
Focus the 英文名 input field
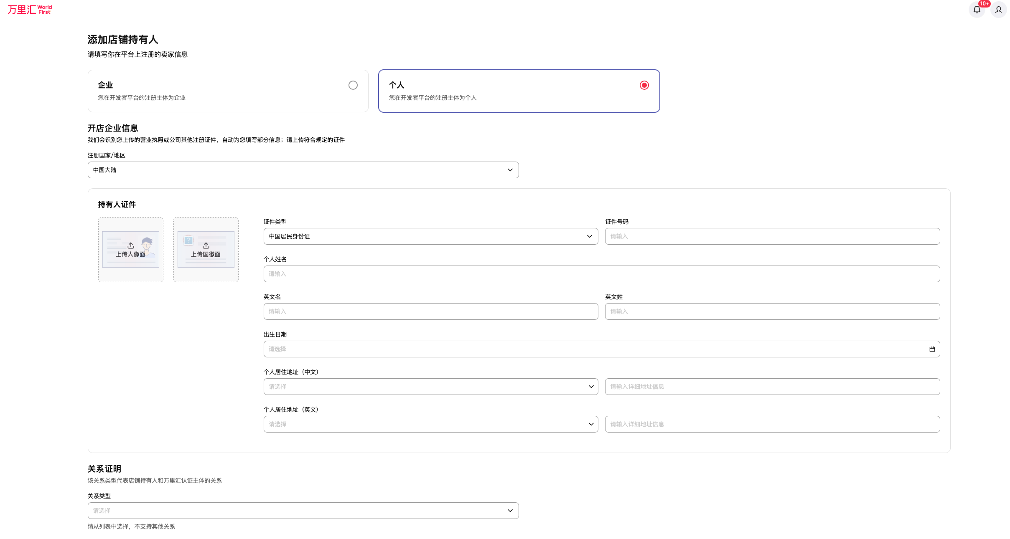point(430,311)
